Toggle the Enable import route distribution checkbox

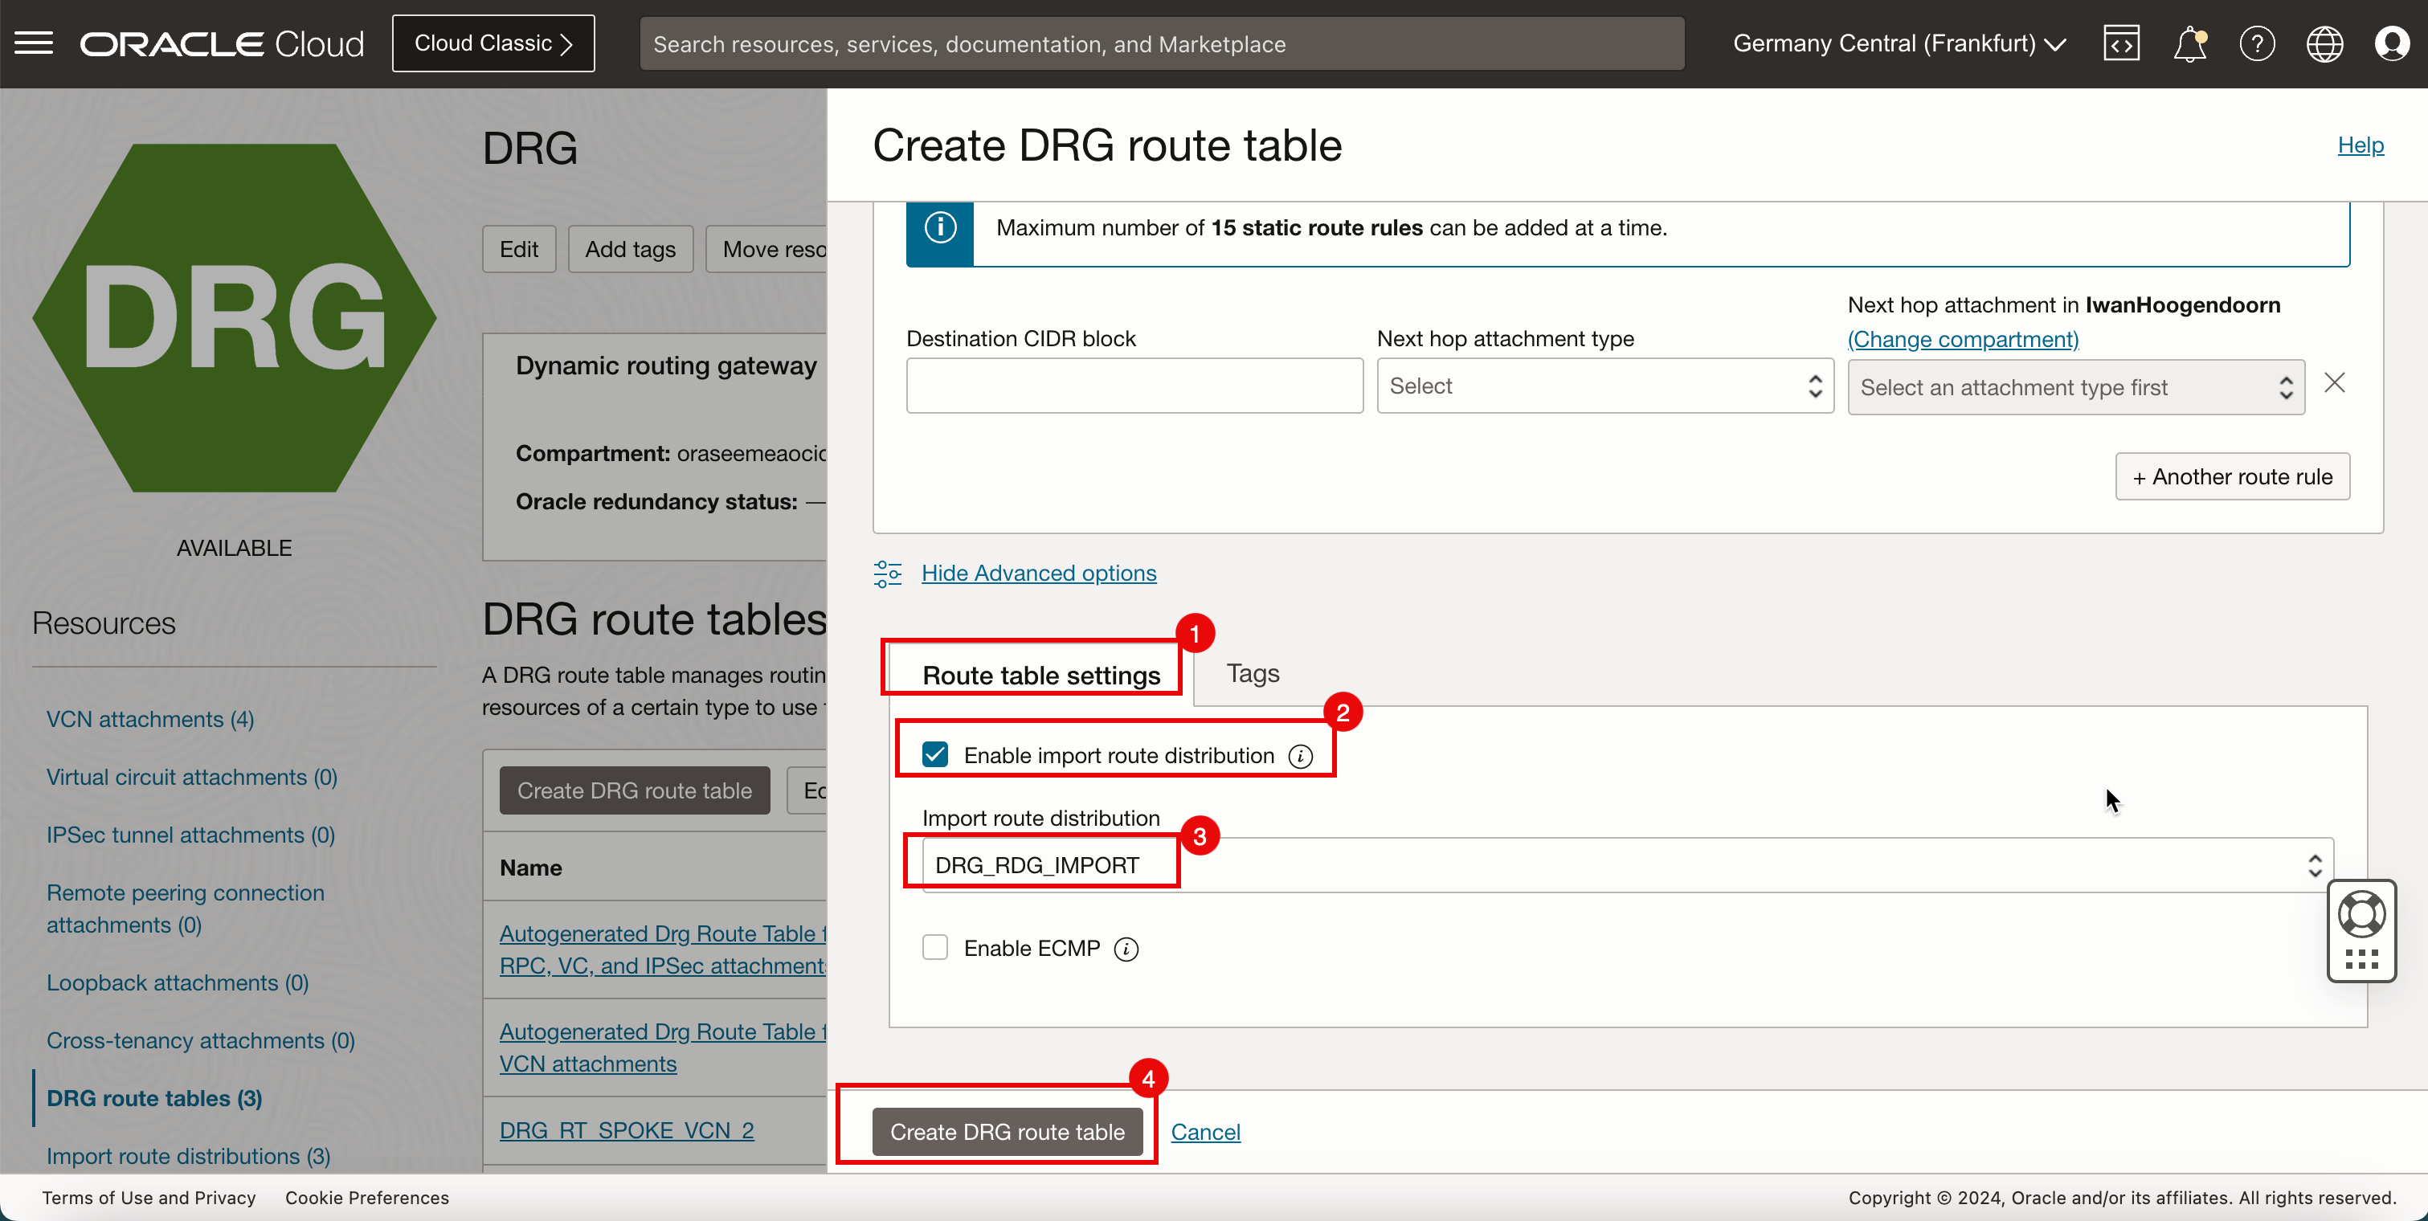(x=933, y=753)
